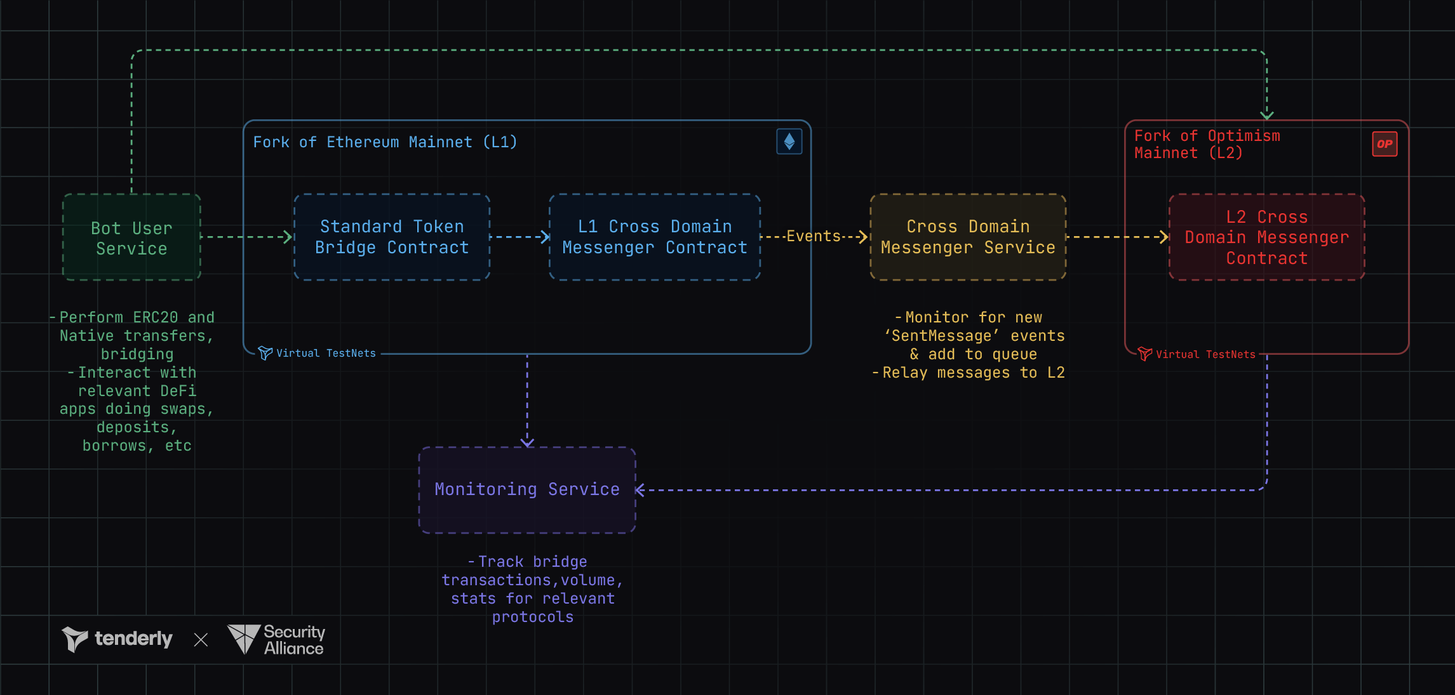Click the tenderly logo at bottom left
Image resolution: width=1455 pixels, height=695 pixels.
pyautogui.click(x=117, y=639)
